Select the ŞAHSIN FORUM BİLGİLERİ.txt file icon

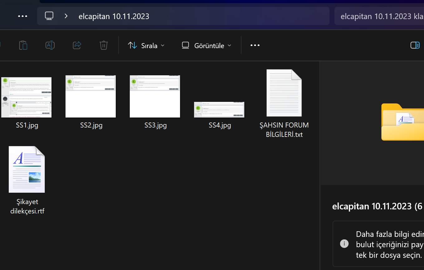(284, 93)
